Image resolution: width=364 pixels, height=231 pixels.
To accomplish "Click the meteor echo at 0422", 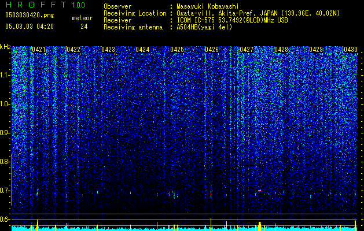I will tap(67, 195).
